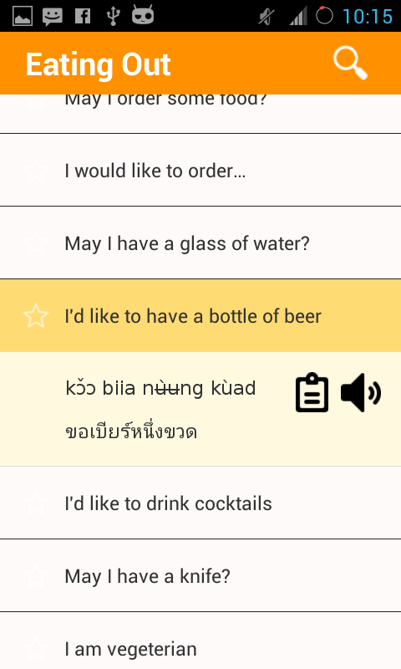Viewport: 401px width, 669px height.
Task: Toggle favorite star for "I am vegeterian"
Action: click(x=36, y=649)
